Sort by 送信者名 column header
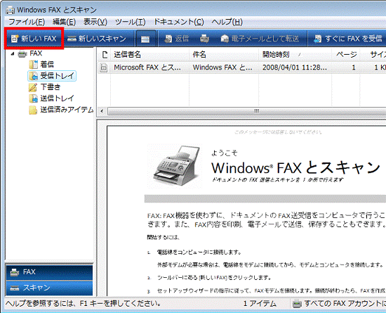The width and height of the screenshot is (386, 313). [150, 54]
